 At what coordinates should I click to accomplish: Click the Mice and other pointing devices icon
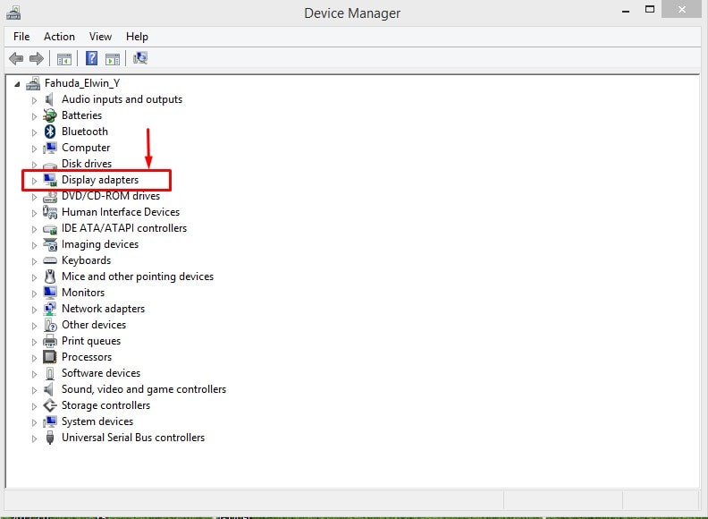[x=50, y=277]
